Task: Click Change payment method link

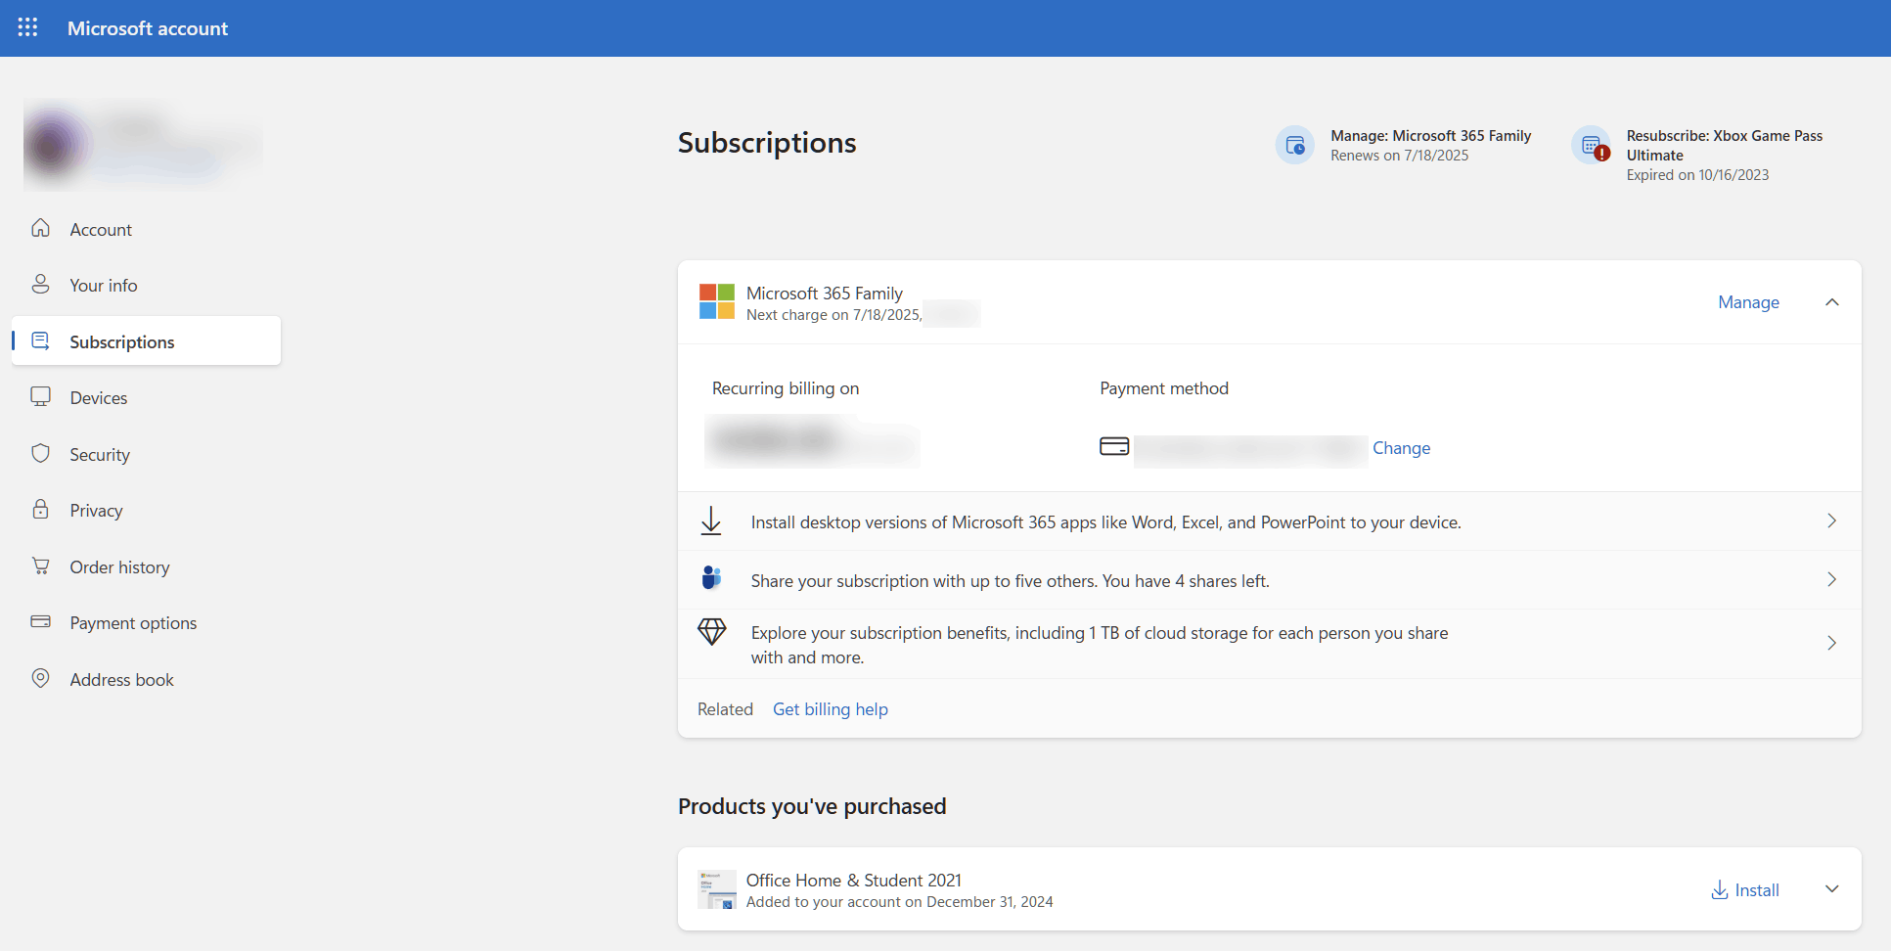Action: (x=1401, y=448)
